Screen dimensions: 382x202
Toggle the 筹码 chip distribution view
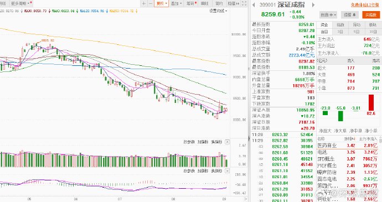coord(191,3)
